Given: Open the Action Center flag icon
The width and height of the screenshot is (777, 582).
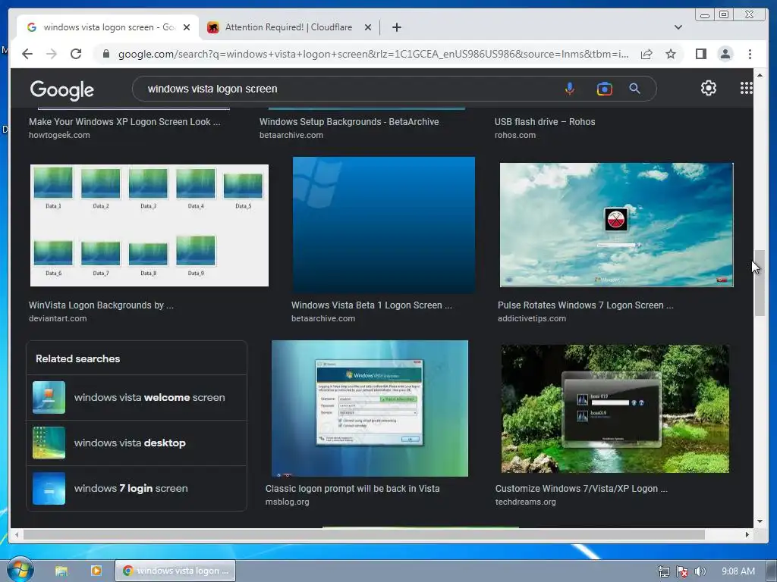Looking at the screenshot, I should coord(682,571).
